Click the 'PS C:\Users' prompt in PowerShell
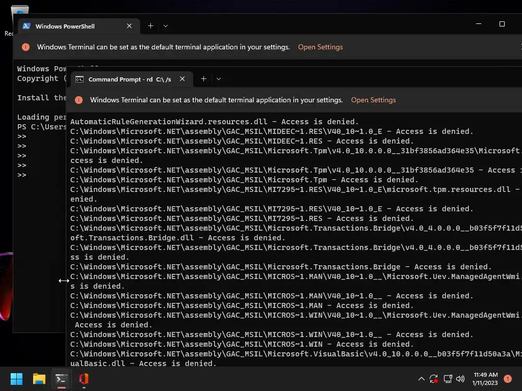This screenshot has height=391, width=522. [x=42, y=127]
